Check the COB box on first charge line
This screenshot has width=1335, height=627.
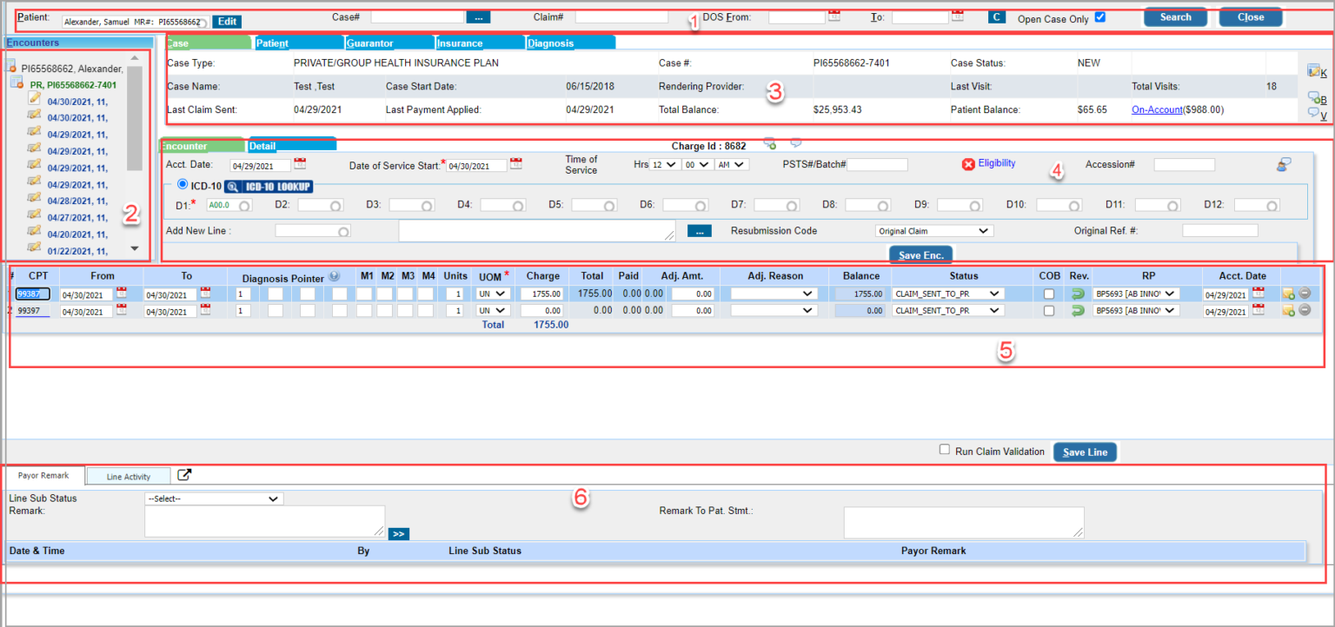[x=1049, y=294]
